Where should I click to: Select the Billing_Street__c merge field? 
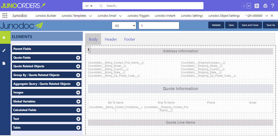pyautogui.click(x=107, y=66)
